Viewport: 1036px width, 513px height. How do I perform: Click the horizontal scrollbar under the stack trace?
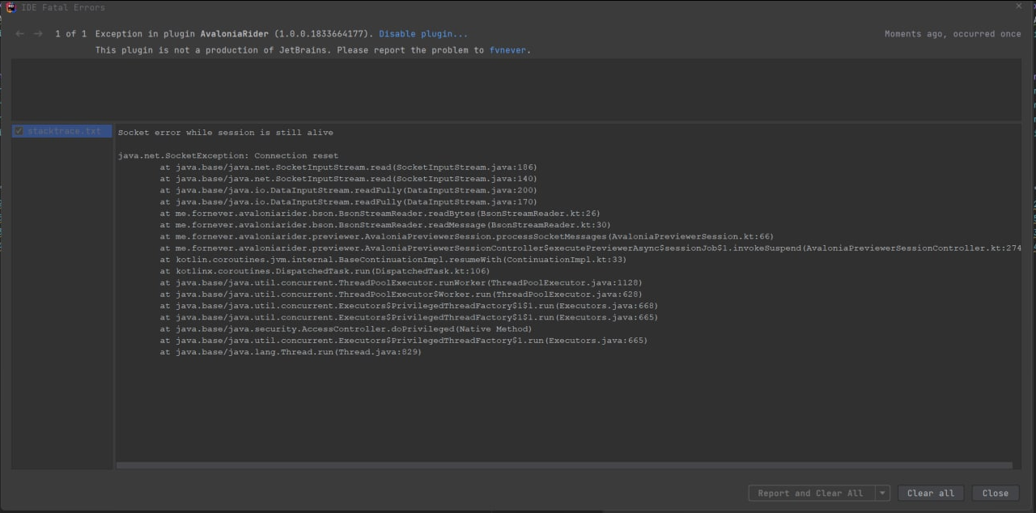pos(564,465)
